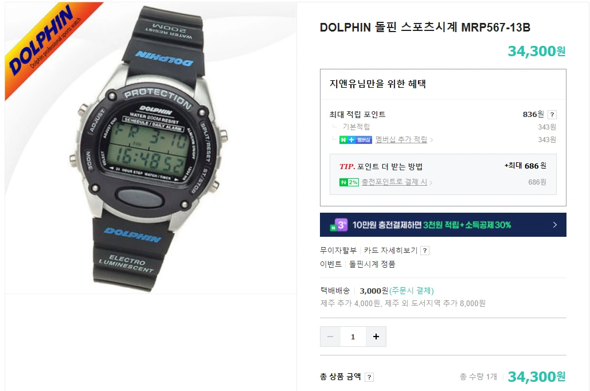The image size is (590, 391).
Task: Click the quantity input field showing 1
Action: click(x=353, y=337)
